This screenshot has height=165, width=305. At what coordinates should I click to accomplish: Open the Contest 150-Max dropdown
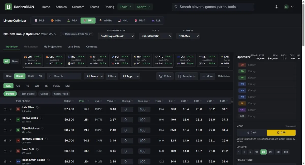point(188,36)
